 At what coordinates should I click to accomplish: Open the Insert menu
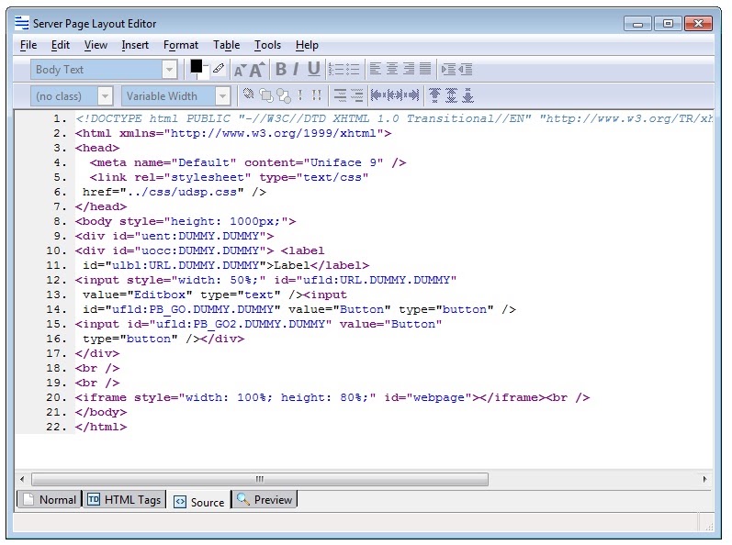coord(135,45)
